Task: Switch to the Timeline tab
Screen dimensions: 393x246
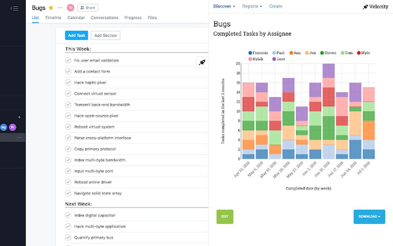Action: tap(53, 18)
